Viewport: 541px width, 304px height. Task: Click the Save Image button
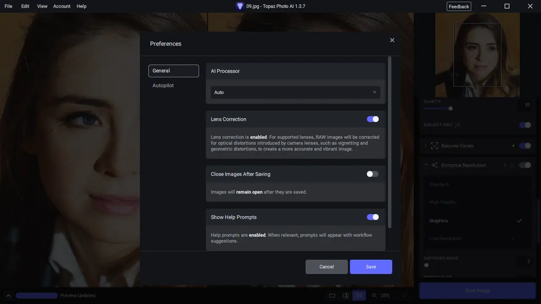point(478,291)
